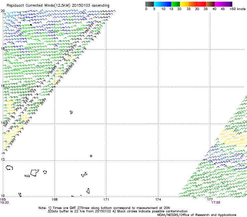
Task: Select the magenta 40-45 knots color swatch
Action: pos(219,4)
